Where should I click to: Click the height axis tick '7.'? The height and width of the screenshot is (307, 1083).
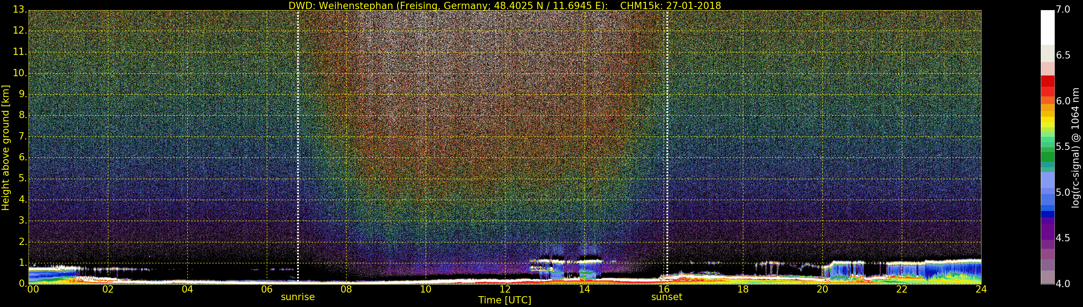pos(23,136)
